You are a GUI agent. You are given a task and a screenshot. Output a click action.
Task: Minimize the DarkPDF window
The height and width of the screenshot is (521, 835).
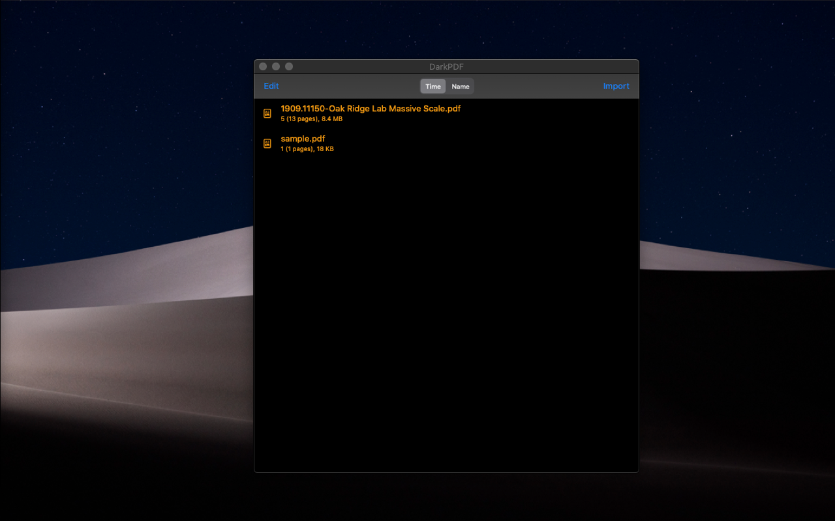276,66
